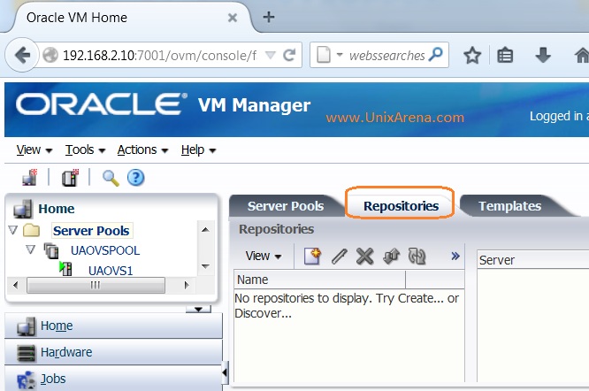Open downloads with the down arrow icon
This screenshot has height=391, width=589.
point(543,55)
